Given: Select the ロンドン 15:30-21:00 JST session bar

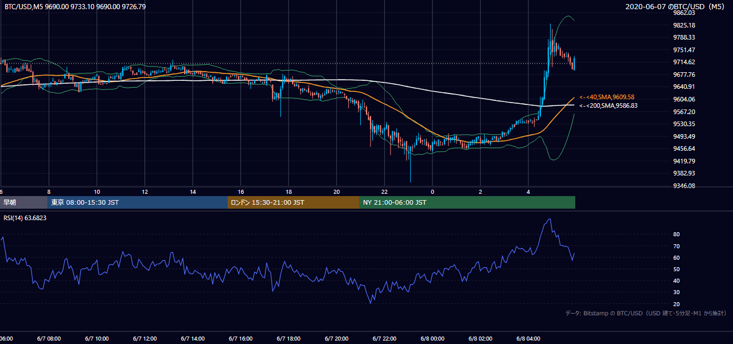Looking at the screenshot, I should pos(294,202).
